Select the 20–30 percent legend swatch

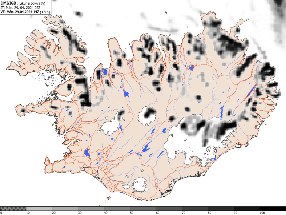[x=65, y=209]
